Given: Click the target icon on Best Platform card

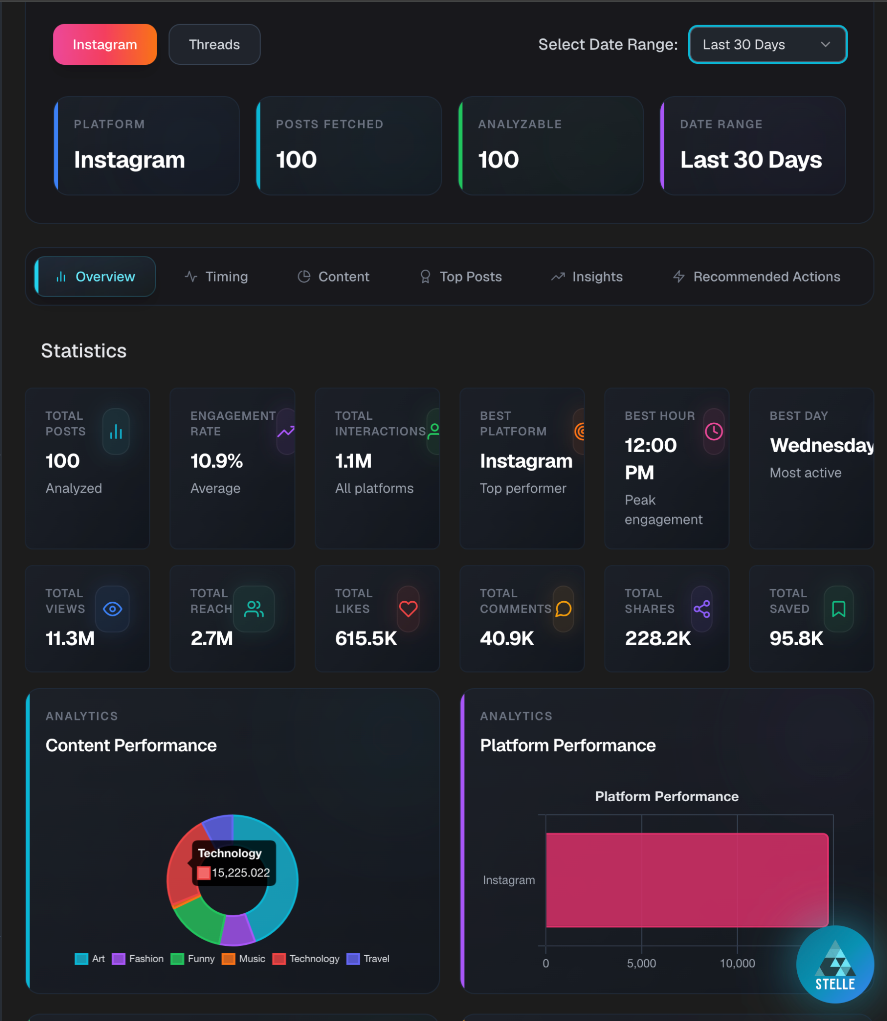Looking at the screenshot, I should click(580, 432).
